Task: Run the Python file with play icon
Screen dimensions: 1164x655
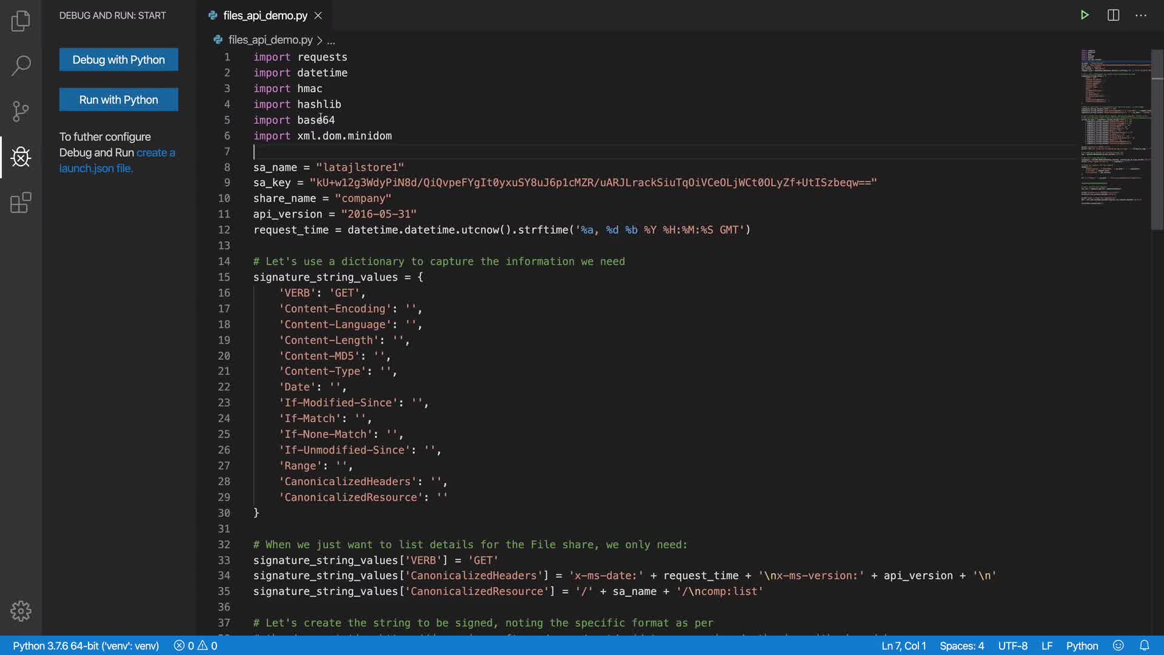Action: point(1085,15)
